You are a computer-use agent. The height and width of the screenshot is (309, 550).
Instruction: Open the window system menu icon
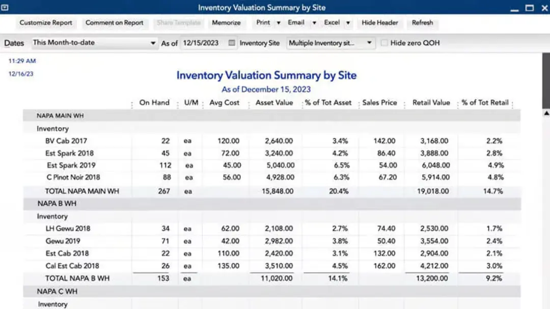(5, 7)
